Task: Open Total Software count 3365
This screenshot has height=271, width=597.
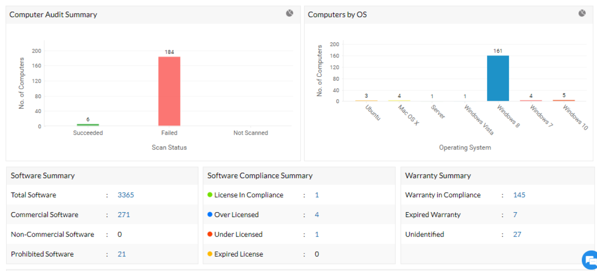Action: 126,195
